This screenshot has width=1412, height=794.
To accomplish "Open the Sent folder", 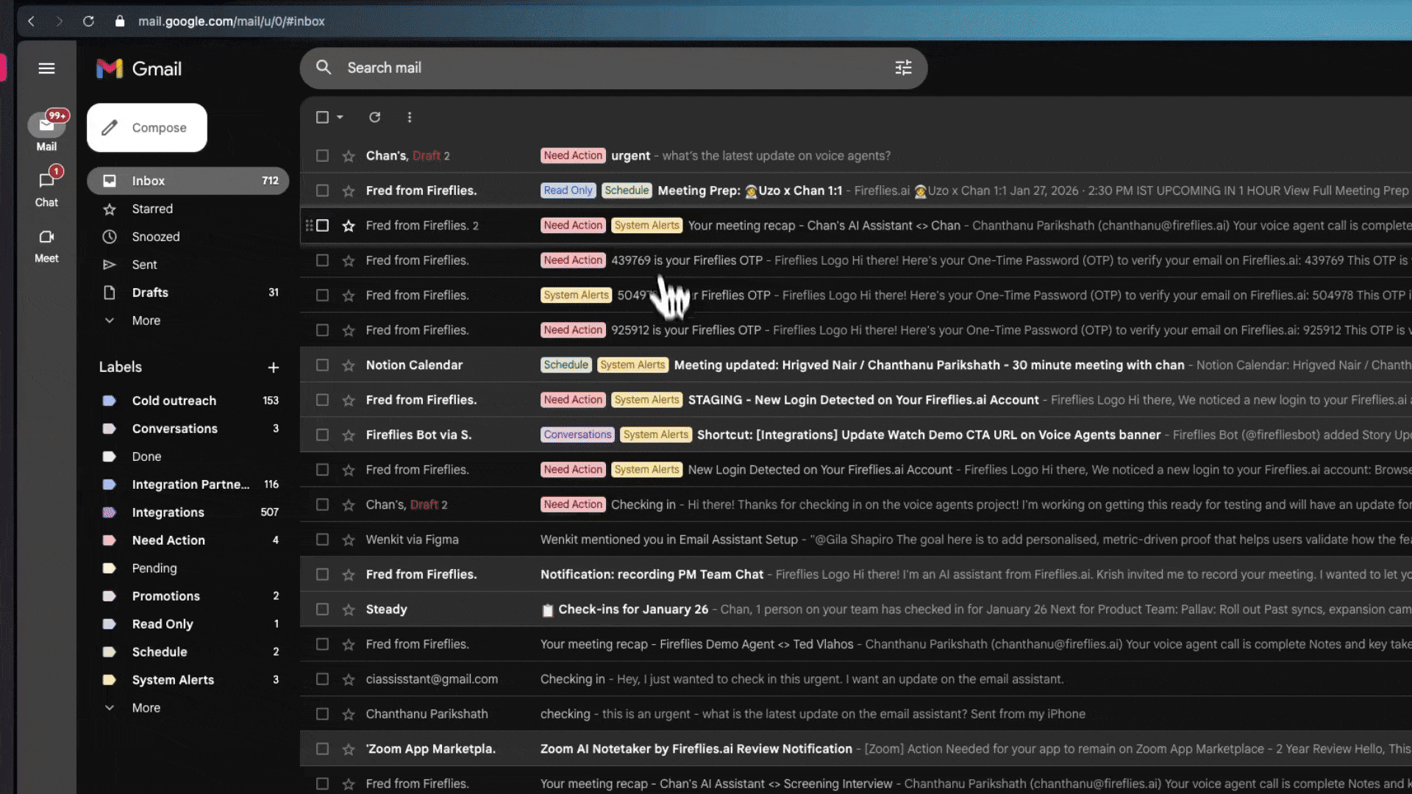I will [x=188, y=265].
